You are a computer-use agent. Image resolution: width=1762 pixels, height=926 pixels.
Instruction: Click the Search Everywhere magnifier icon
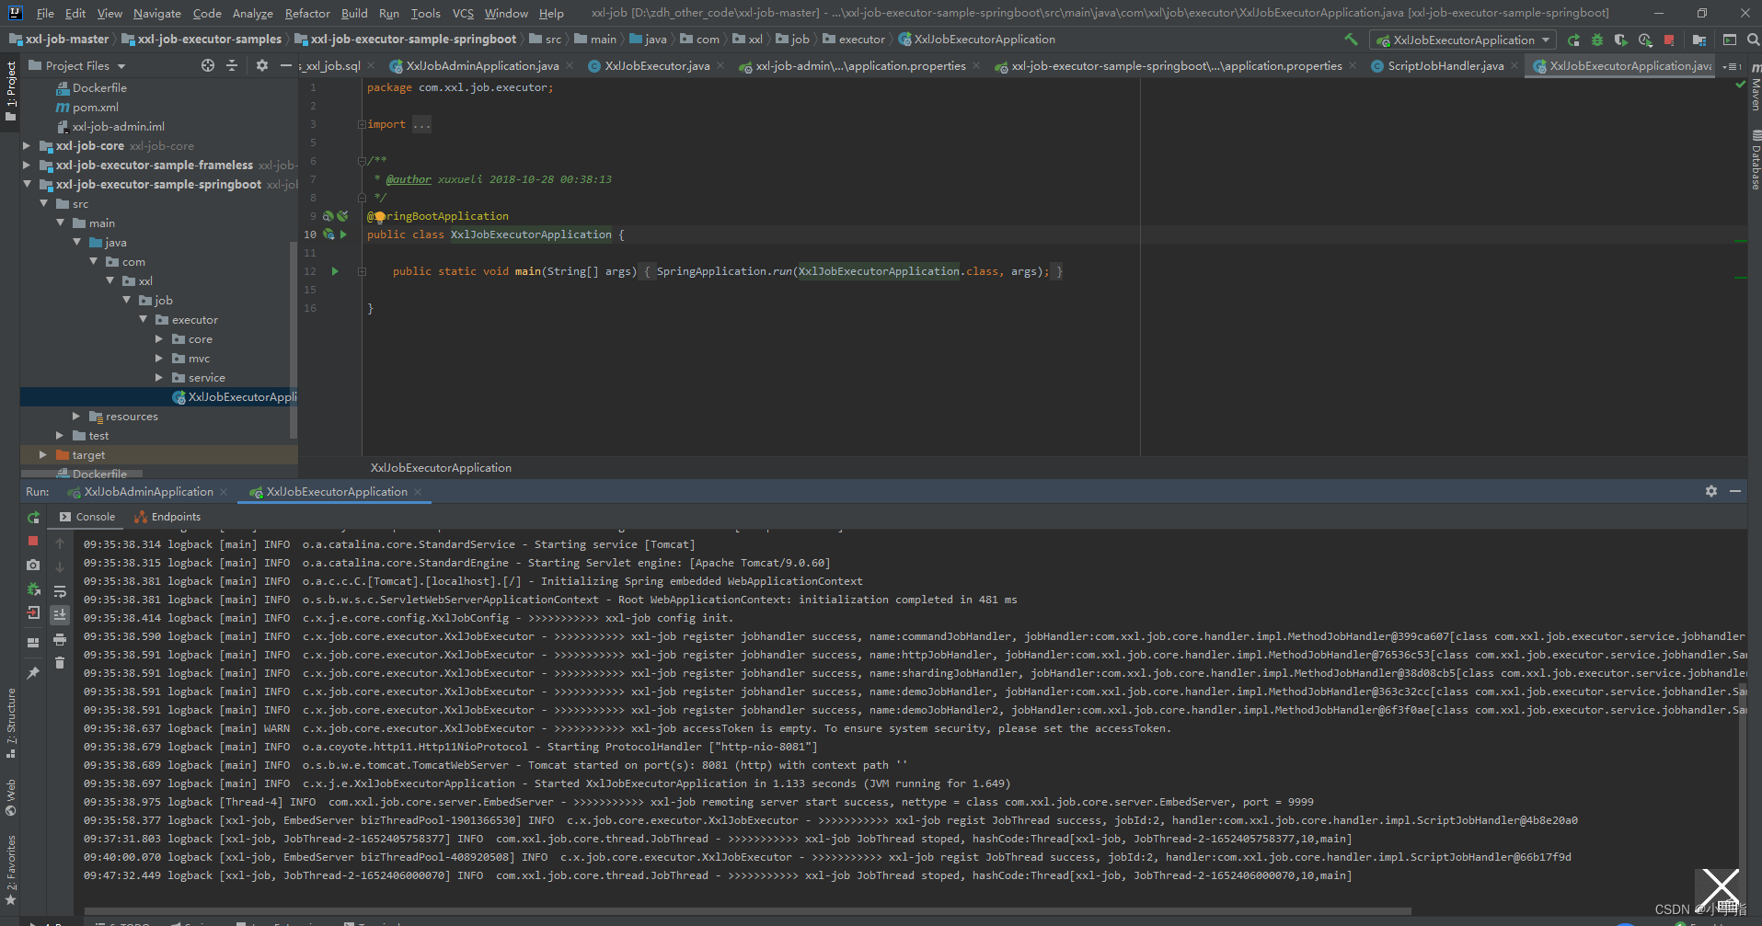click(x=1754, y=40)
